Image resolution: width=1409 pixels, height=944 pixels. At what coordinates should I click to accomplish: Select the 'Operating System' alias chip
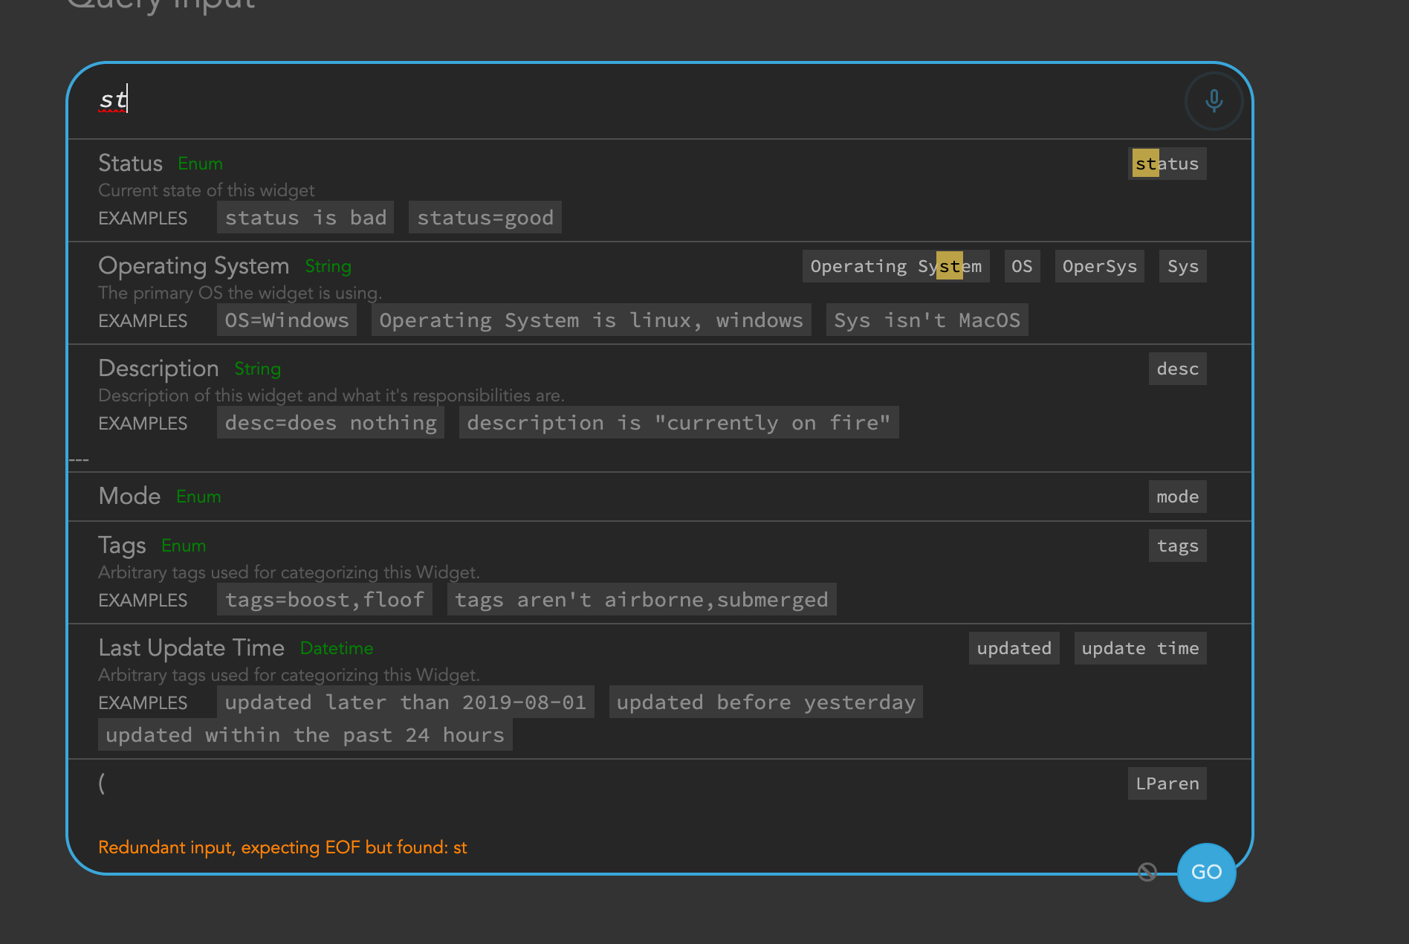tap(895, 266)
